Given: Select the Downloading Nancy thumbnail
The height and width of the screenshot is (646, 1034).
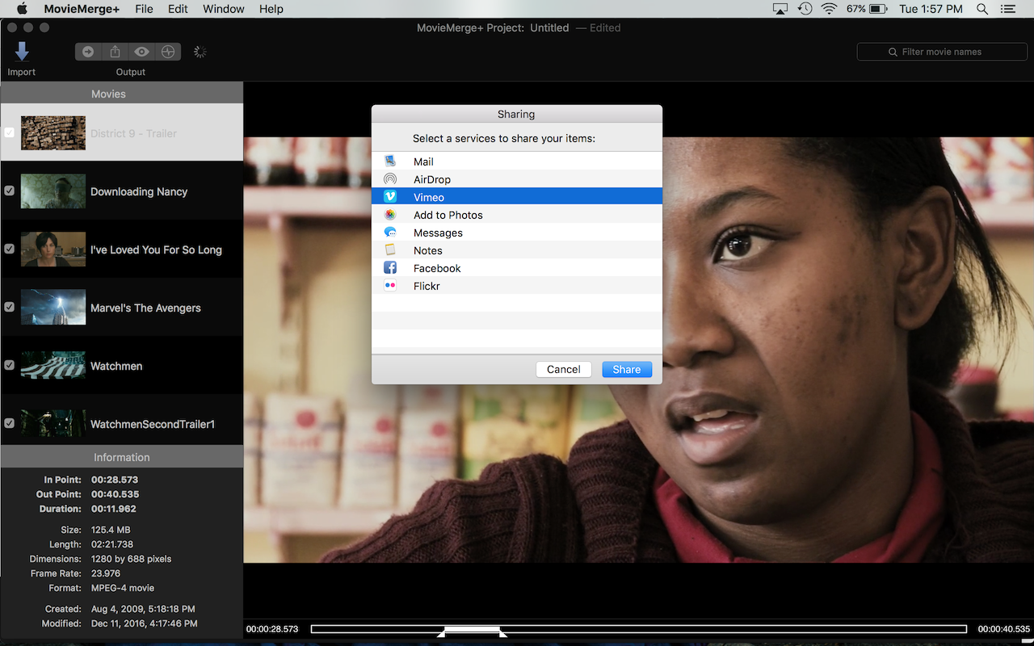Looking at the screenshot, I should [x=53, y=191].
